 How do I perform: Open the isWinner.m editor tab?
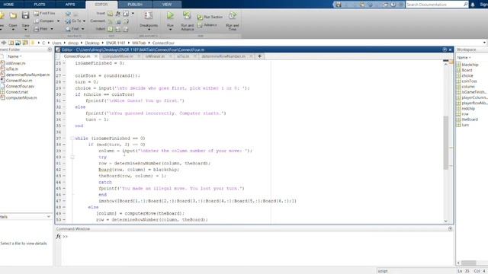coord(155,56)
